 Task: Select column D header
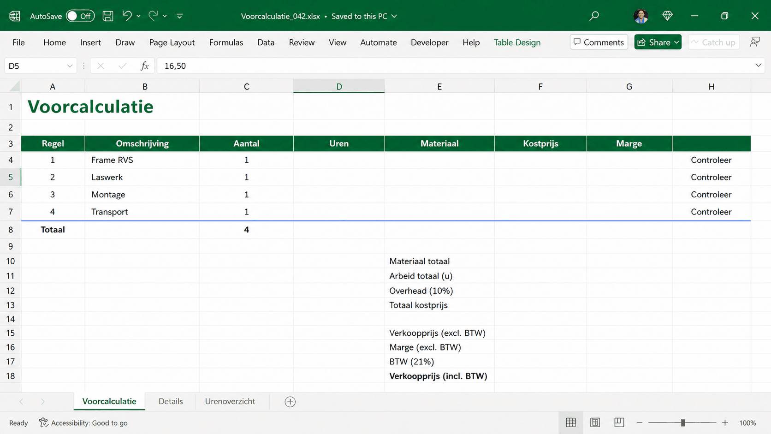[x=339, y=86]
